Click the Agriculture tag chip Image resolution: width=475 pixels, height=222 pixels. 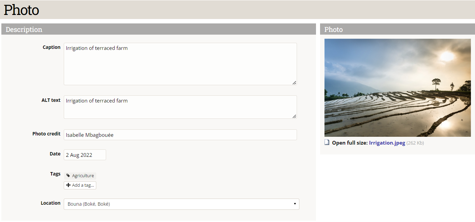(80, 176)
